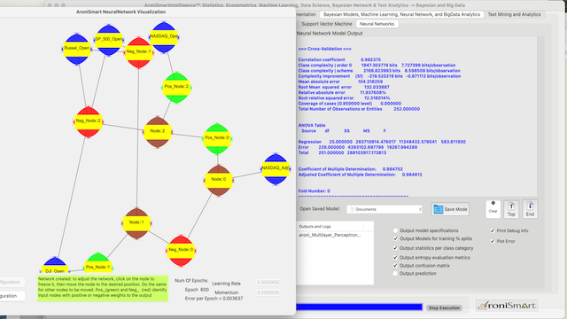Image resolution: width=567 pixels, height=319 pixels.
Task: Click the Save Mode button
Action: click(450, 209)
